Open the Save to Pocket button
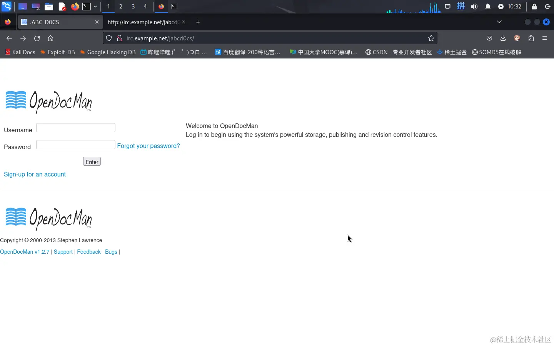 489,38
